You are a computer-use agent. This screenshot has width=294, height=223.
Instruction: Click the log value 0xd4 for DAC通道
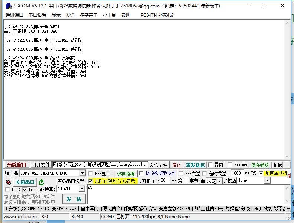click(x=95, y=67)
